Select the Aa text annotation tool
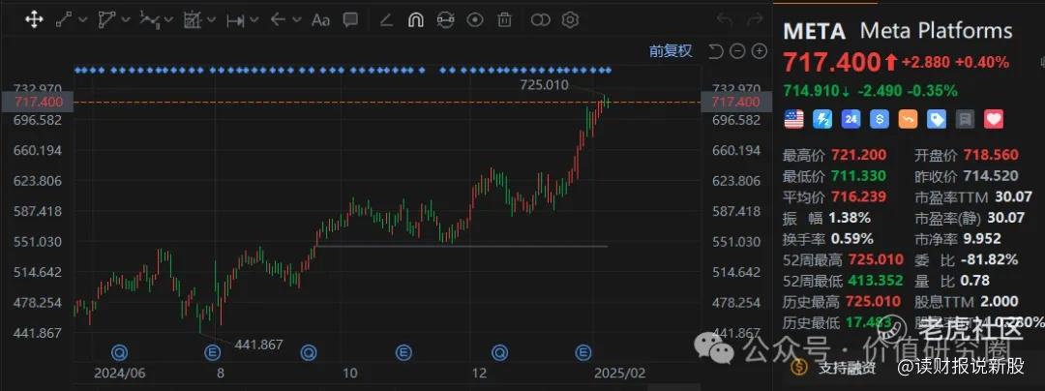1045x391 pixels. coord(320,20)
